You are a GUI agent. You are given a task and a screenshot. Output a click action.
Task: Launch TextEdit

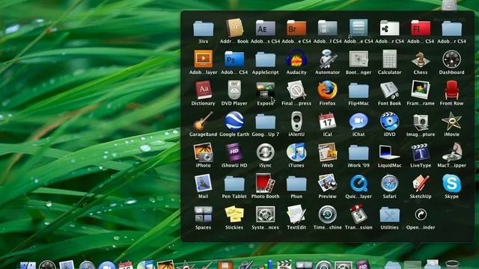pos(296,214)
